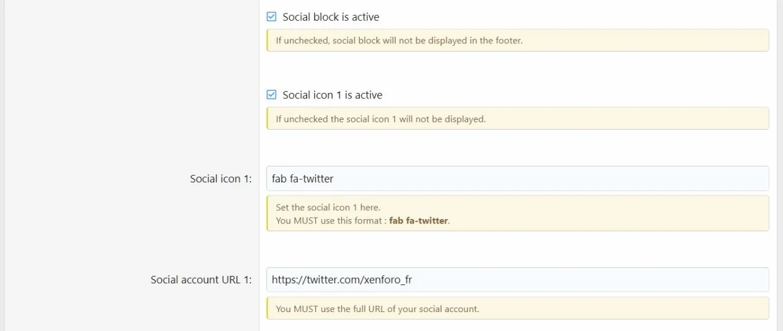Viewport: 783px width, 331px height.
Task: Place cursor on "xenforo_fr" in the URL field
Action: (x=387, y=280)
